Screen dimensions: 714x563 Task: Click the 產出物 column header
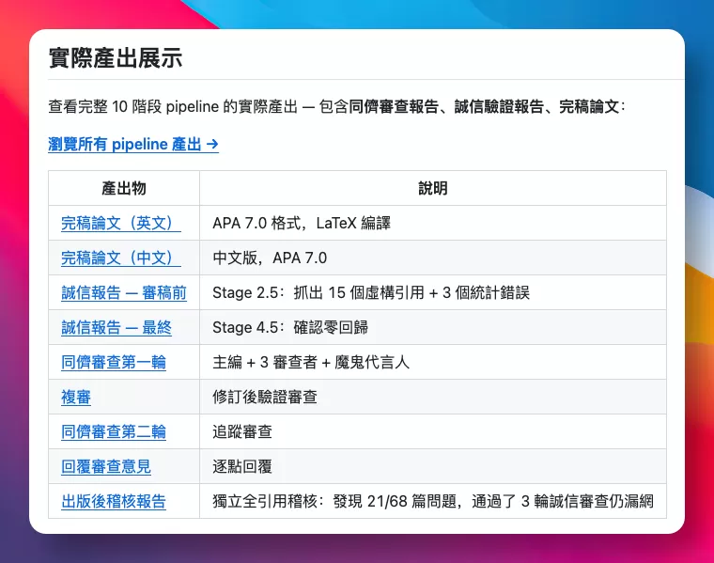124,188
